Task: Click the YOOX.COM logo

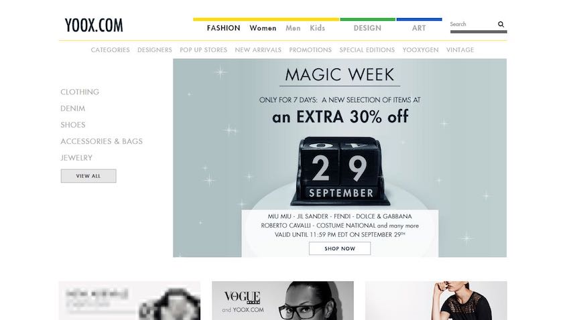Action: [x=94, y=25]
